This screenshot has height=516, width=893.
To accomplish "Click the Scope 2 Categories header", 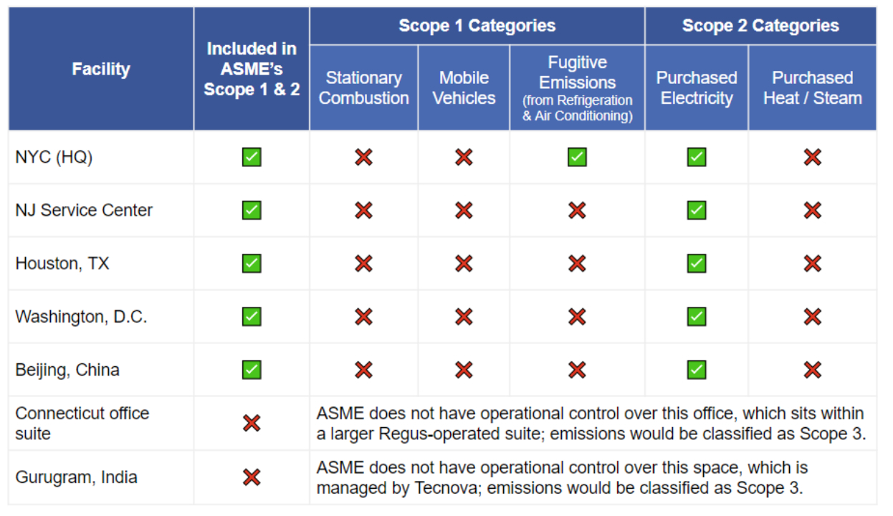I will (x=760, y=26).
